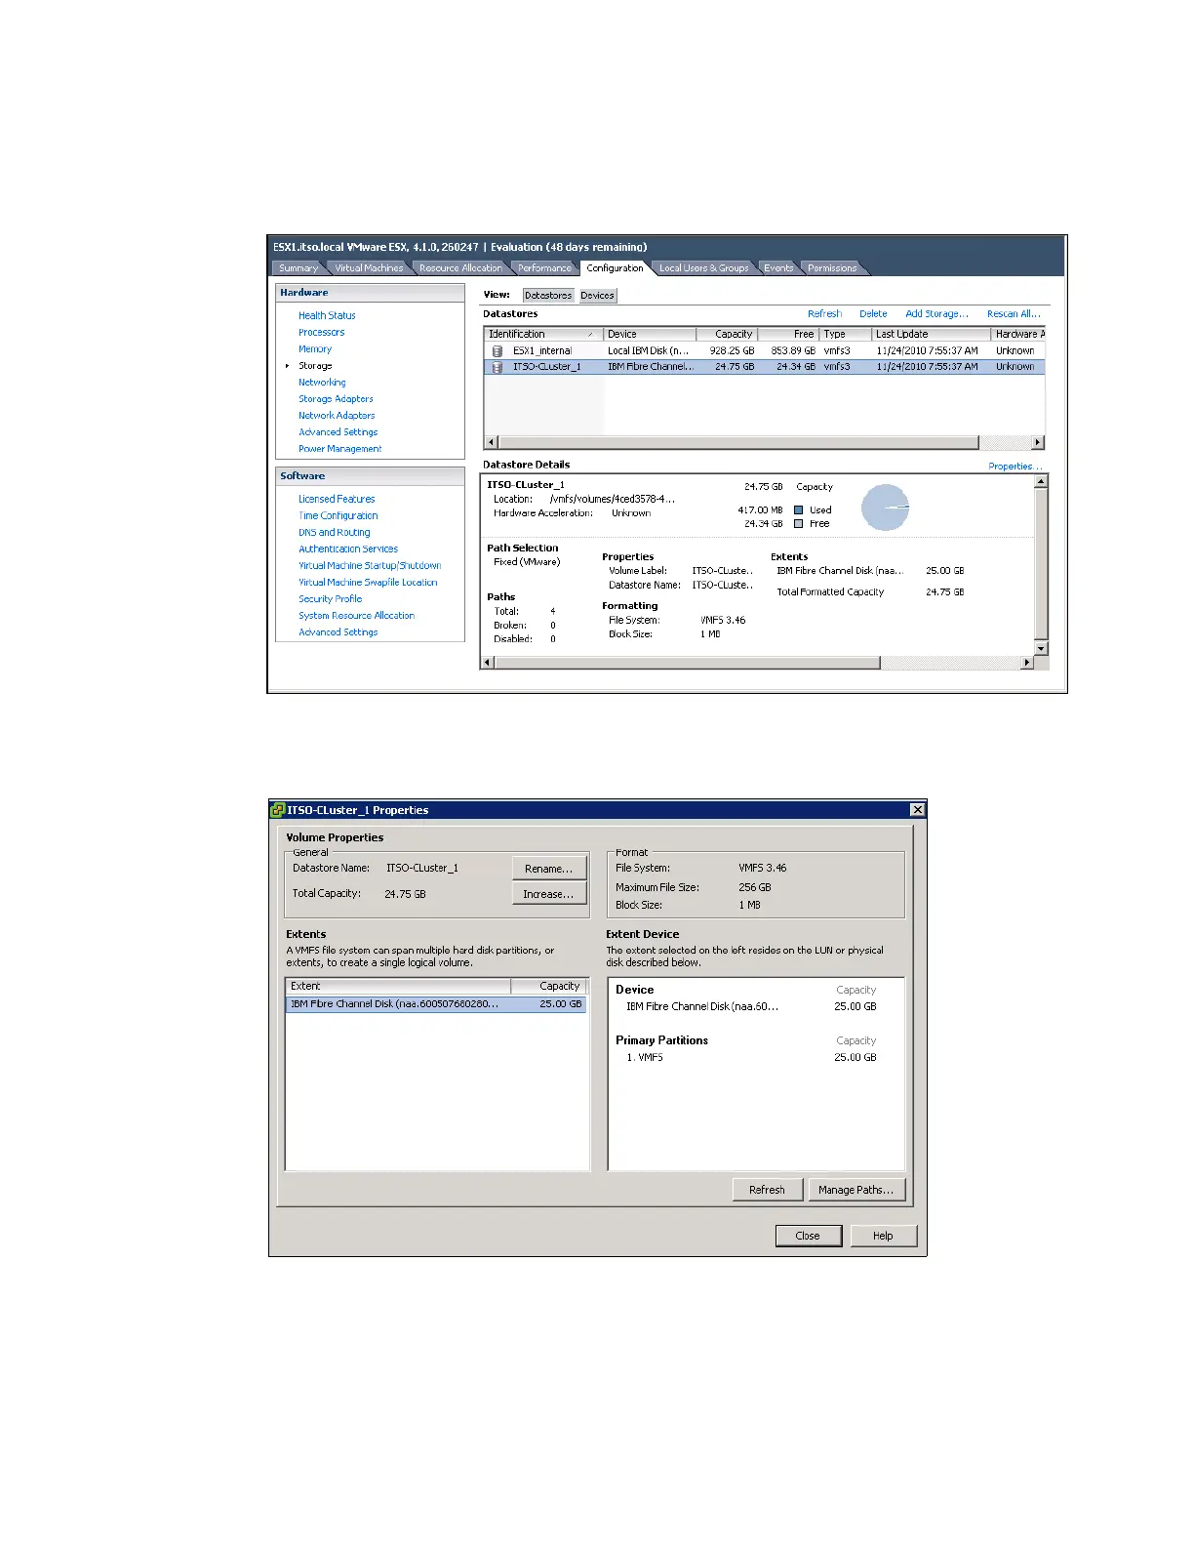
Task: Sort datastores by the Device column header
Action: (x=650, y=334)
